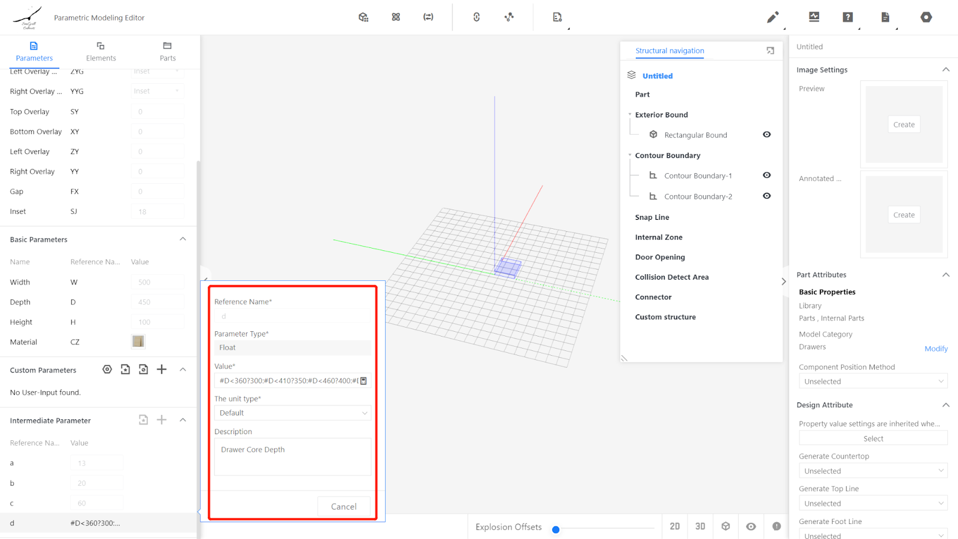
Task: Switch to 2D view mode
Action: coord(675,526)
